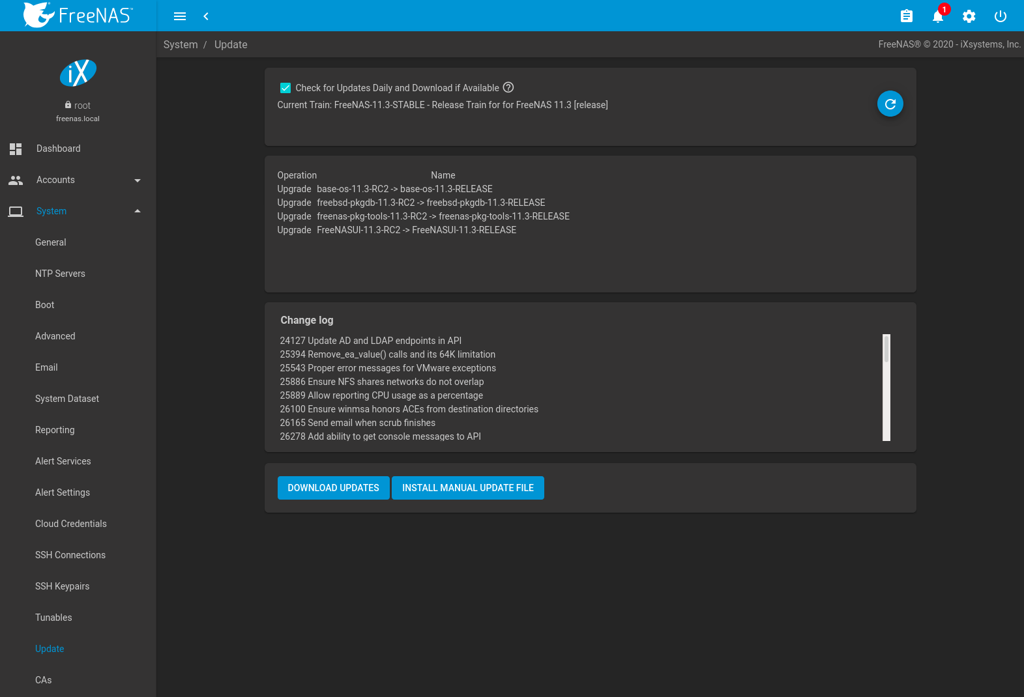Open the task manager clipboard icon
This screenshot has height=697, width=1024.
[x=906, y=16]
